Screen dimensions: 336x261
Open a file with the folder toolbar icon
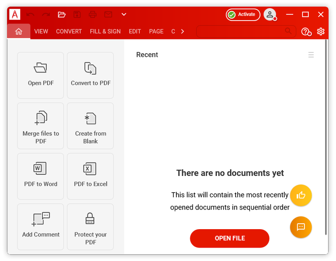61,15
